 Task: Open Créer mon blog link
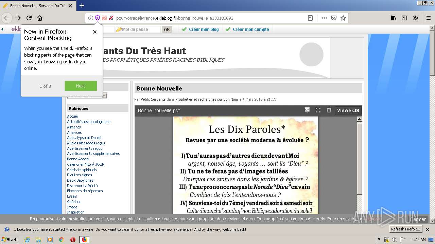(x=204, y=29)
